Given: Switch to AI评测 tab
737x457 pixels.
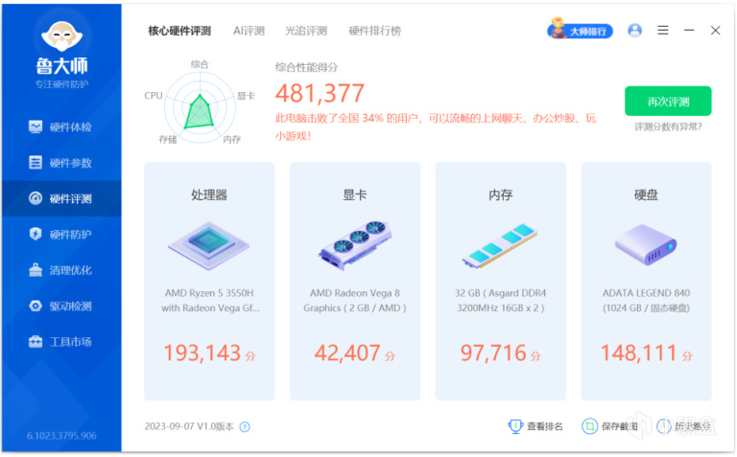Looking at the screenshot, I should [x=249, y=31].
